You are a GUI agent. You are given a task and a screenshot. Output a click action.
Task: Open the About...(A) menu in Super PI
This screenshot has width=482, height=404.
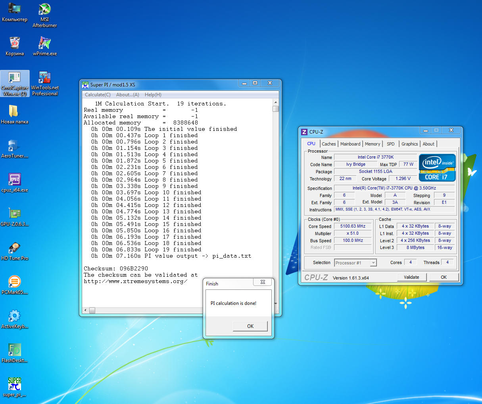tap(127, 95)
